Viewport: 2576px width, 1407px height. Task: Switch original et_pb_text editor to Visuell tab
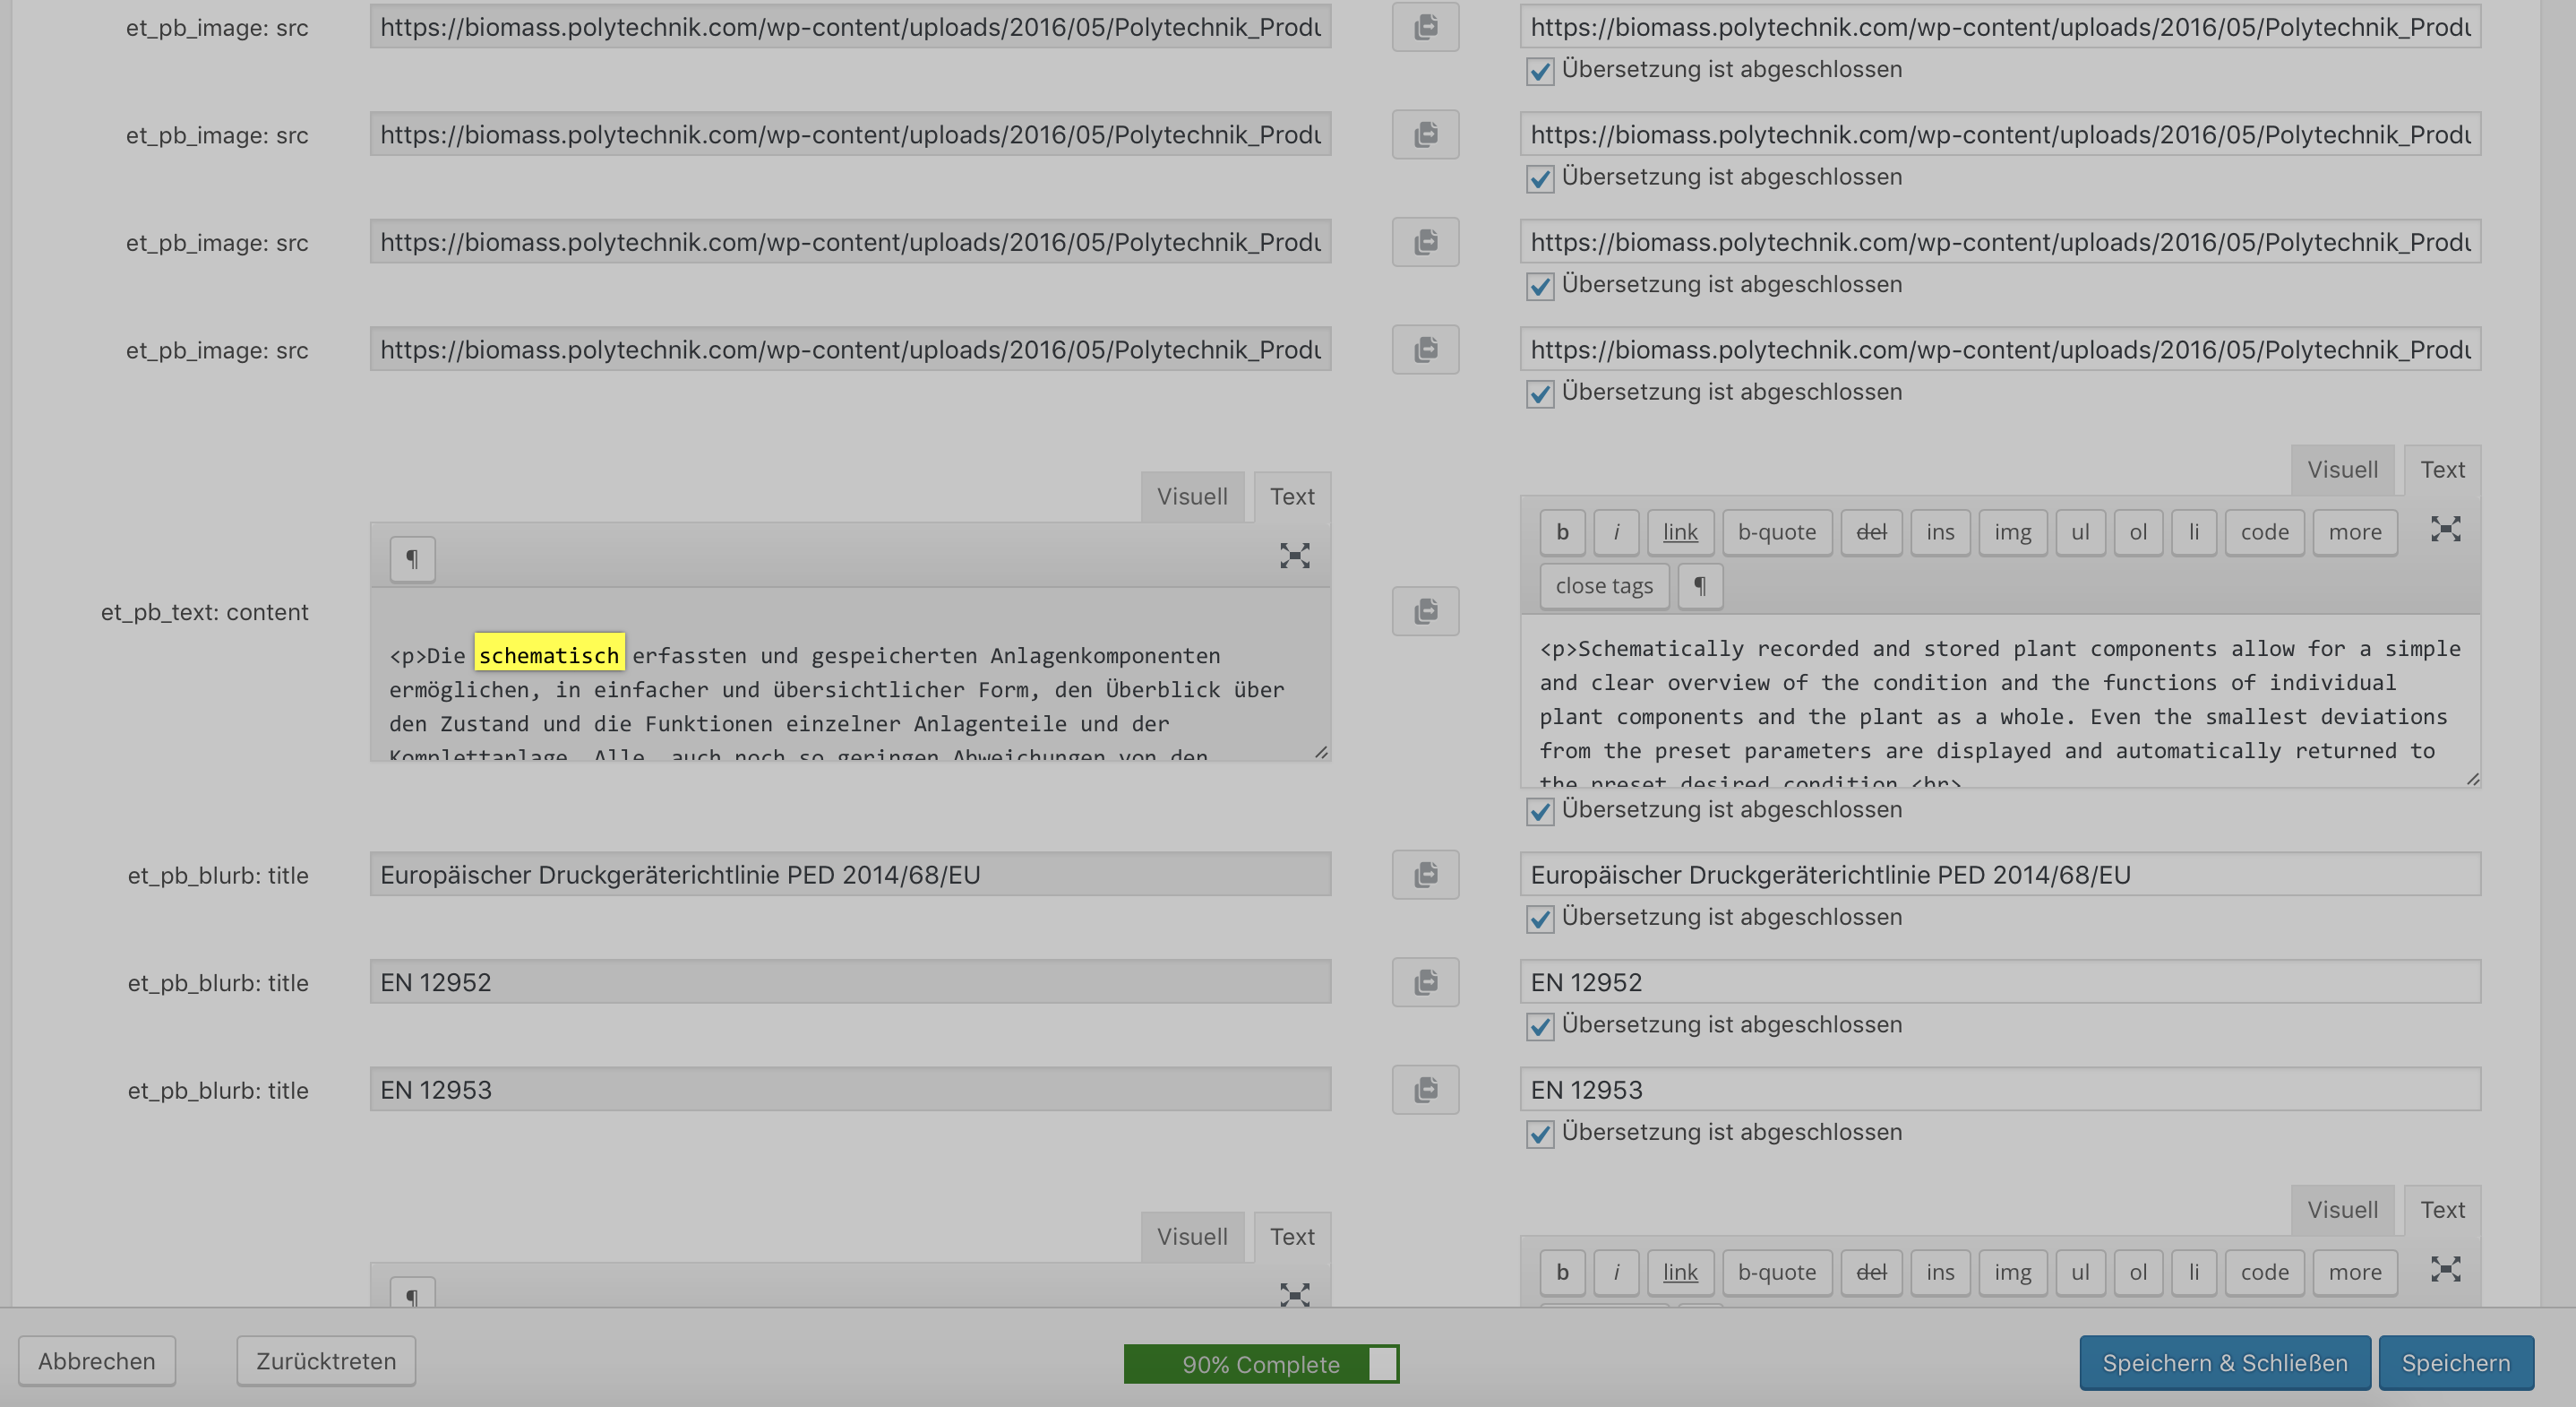(x=1192, y=496)
